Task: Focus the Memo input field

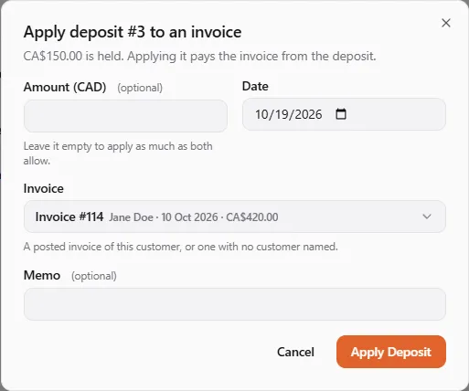Action: click(235, 304)
